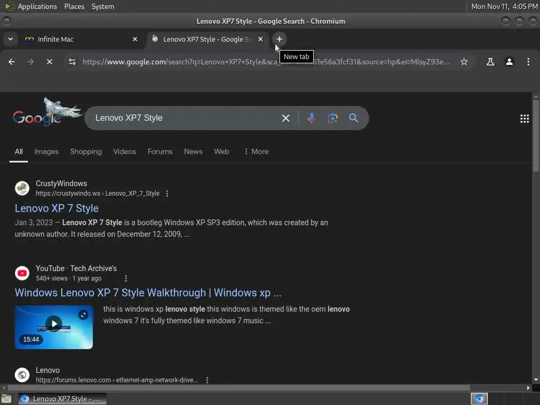The width and height of the screenshot is (540, 405).
Task: Expand the tab search dropdown
Action: pyautogui.click(x=11, y=39)
